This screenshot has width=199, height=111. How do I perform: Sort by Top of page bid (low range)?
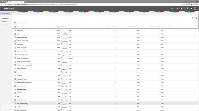click(133, 27)
